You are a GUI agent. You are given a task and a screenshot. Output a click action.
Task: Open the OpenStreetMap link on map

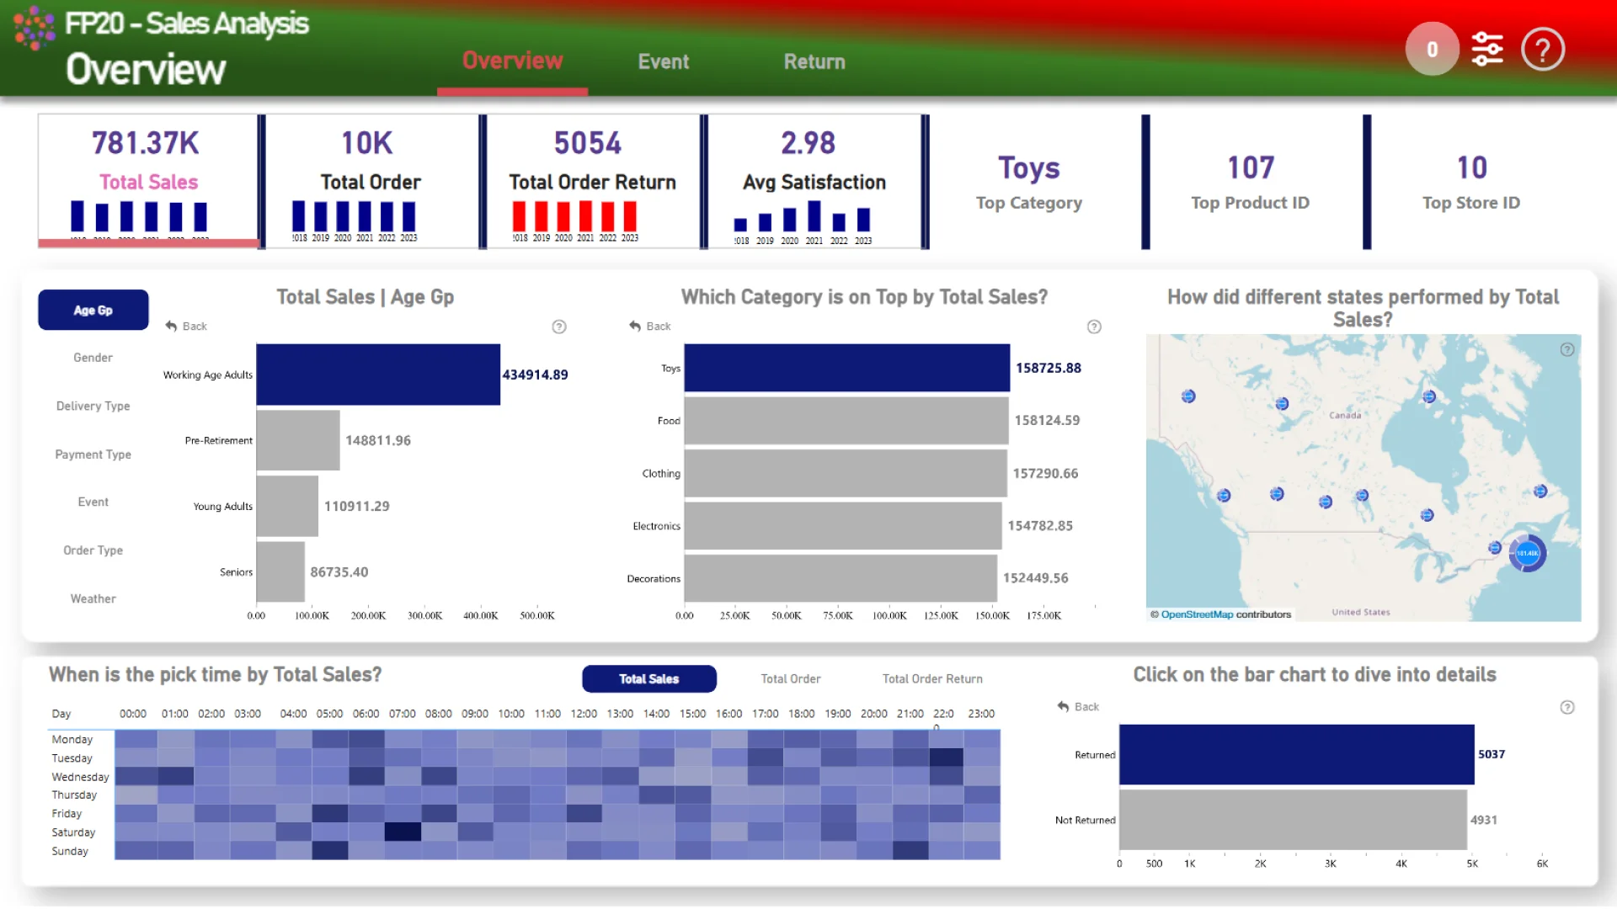(x=1197, y=614)
